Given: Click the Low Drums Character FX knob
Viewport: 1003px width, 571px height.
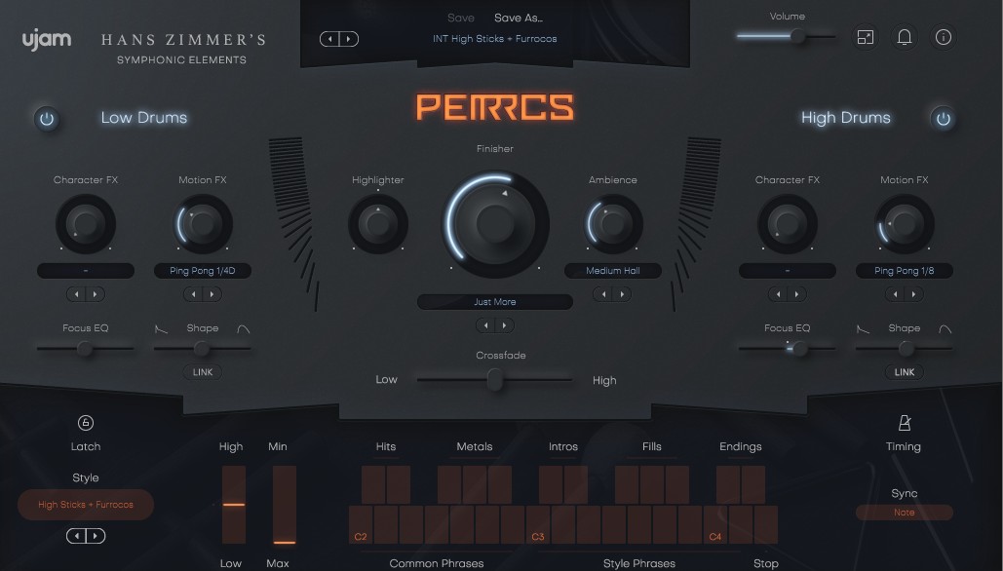Looking at the screenshot, I should coord(86,224).
